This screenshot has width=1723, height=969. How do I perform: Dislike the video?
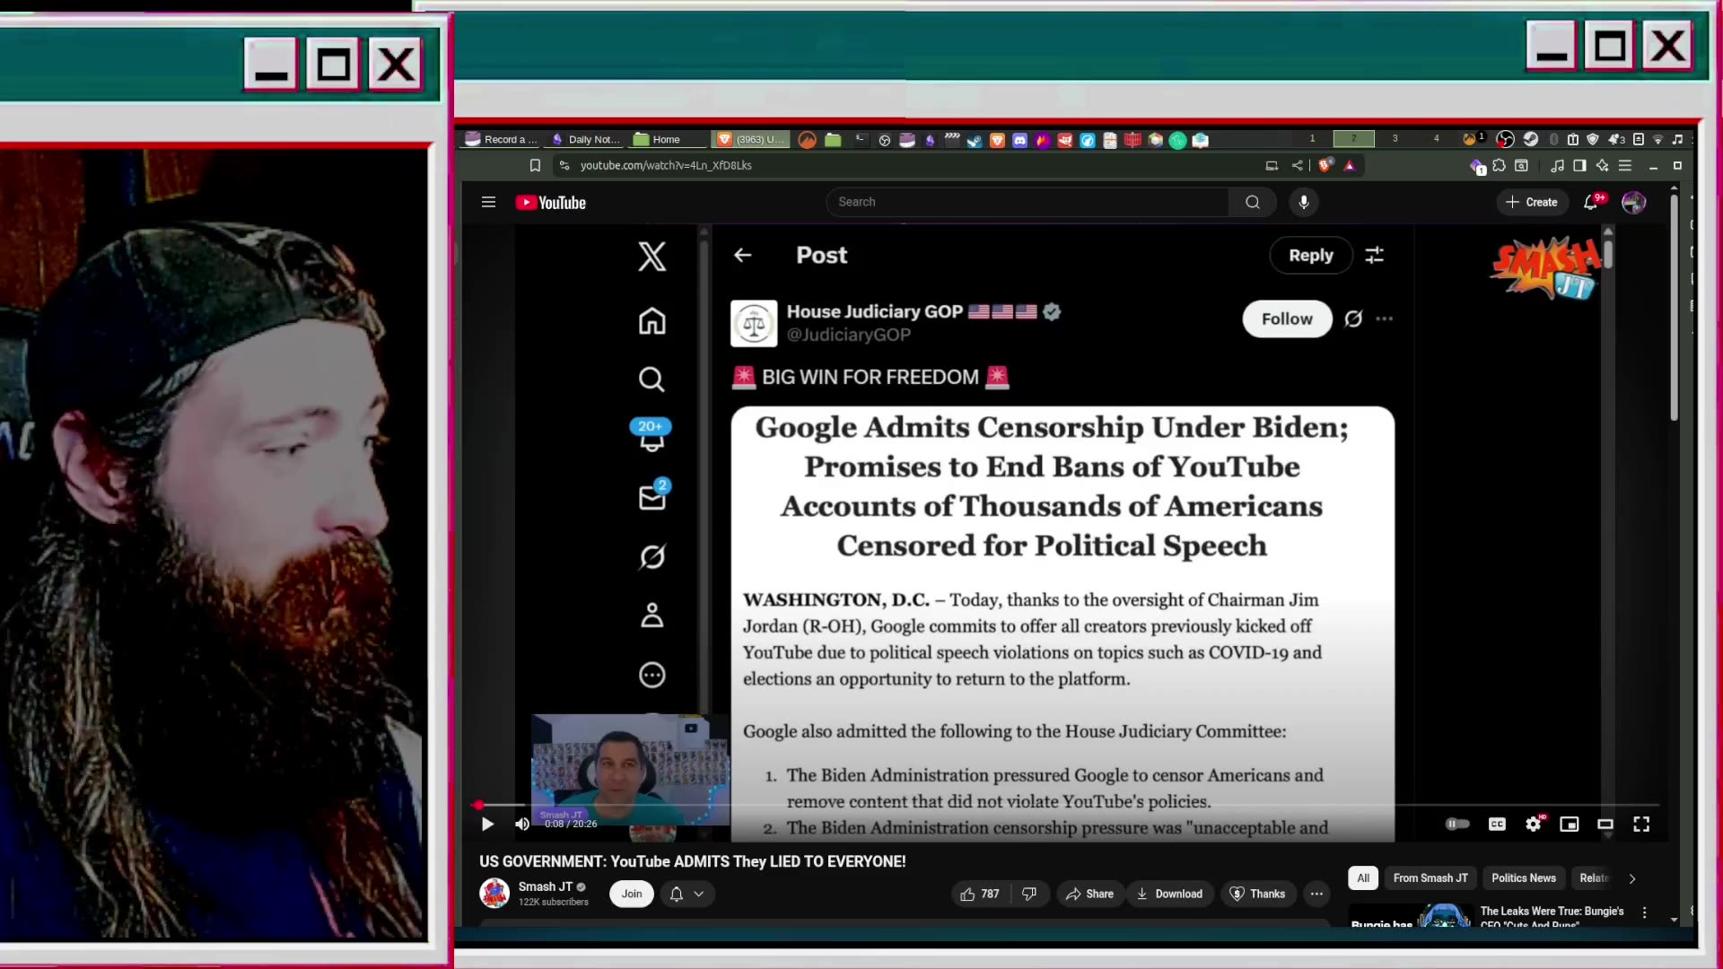[x=1029, y=894]
